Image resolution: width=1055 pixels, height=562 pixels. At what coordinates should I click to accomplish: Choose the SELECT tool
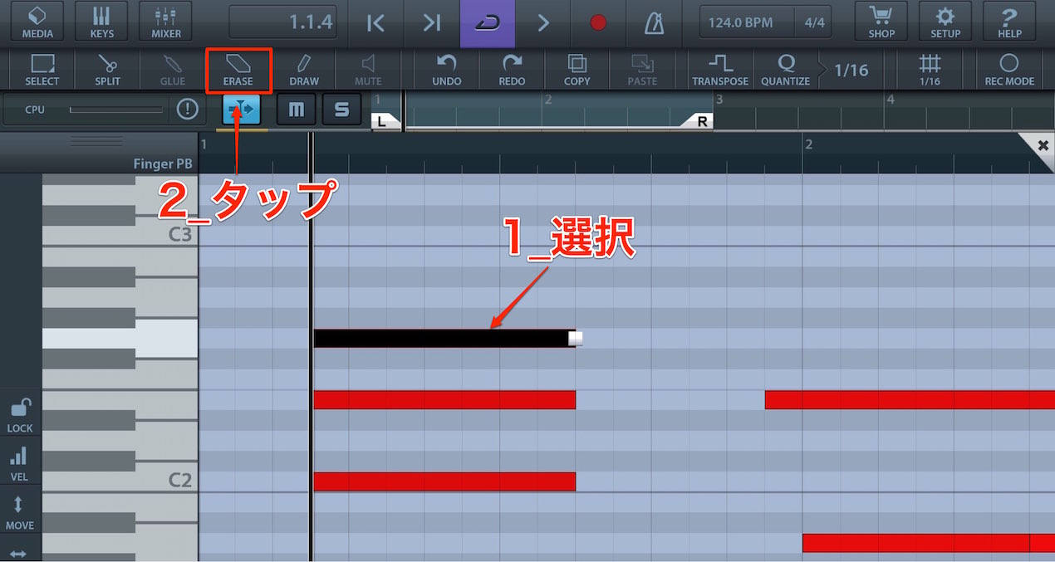(42, 70)
